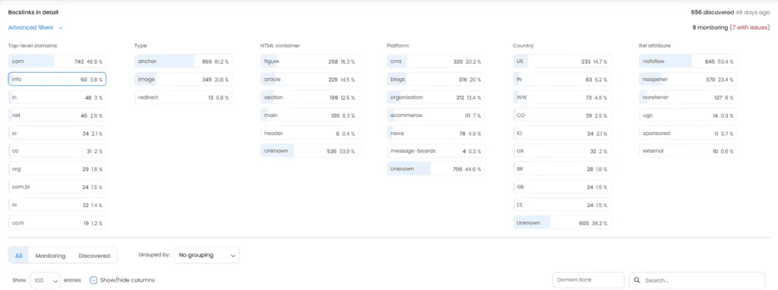778x290 pixels.
Task: Filter by message-boards platform
Action: pyautogui.click(x=435, y=151)
